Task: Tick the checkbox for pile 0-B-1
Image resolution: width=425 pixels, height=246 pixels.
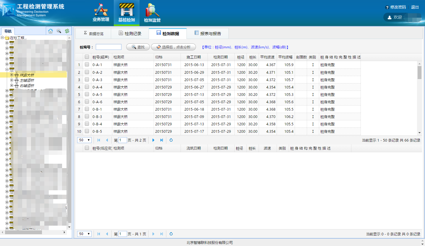Action: [x=87, y=109]
